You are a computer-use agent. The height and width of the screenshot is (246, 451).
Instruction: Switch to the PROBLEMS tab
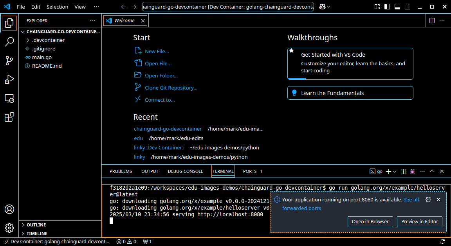pyautogui.click(x=121, y=171)
